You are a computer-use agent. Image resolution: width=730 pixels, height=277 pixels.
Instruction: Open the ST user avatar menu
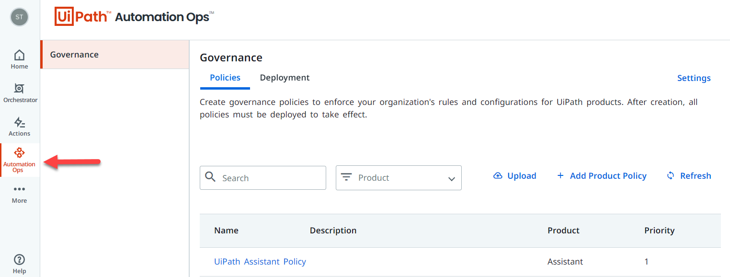(x=19, y=17)
